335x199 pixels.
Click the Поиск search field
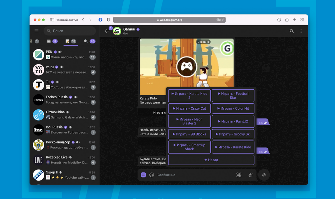[70, 31]
